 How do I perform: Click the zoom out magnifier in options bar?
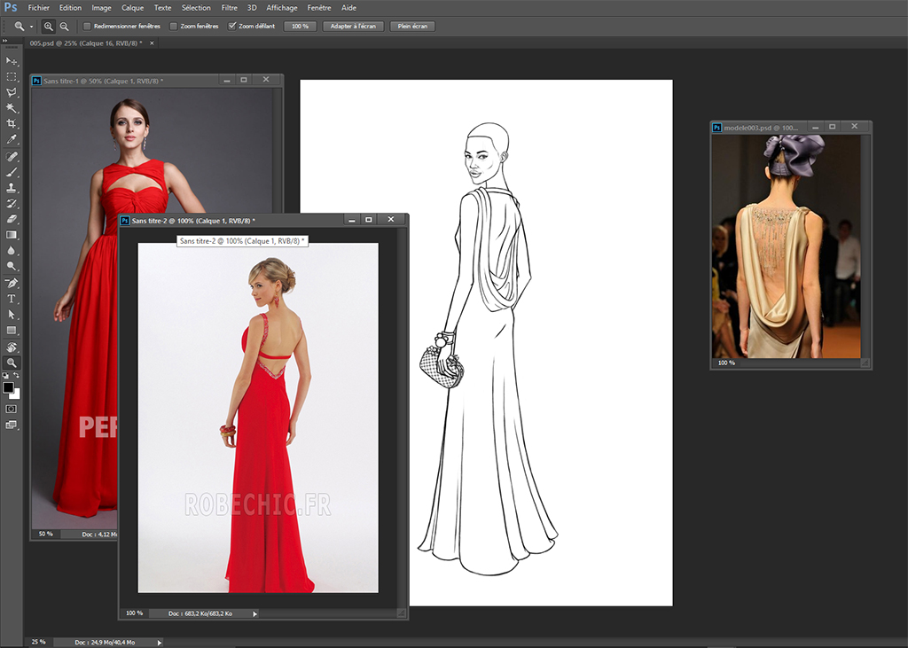click(64, 27)
